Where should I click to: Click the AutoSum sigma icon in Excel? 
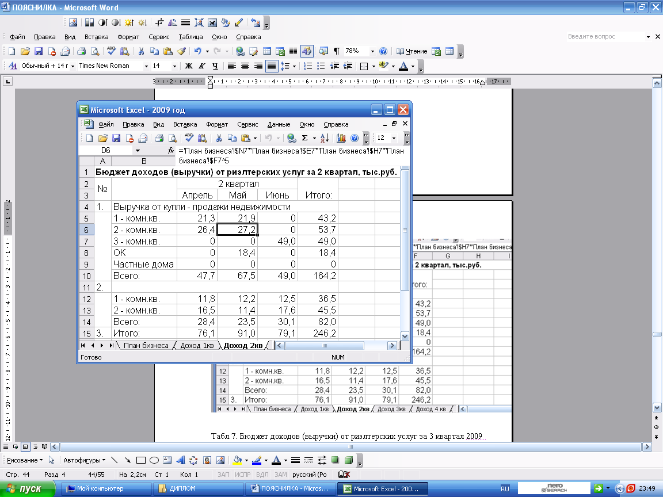coord(304,138)
